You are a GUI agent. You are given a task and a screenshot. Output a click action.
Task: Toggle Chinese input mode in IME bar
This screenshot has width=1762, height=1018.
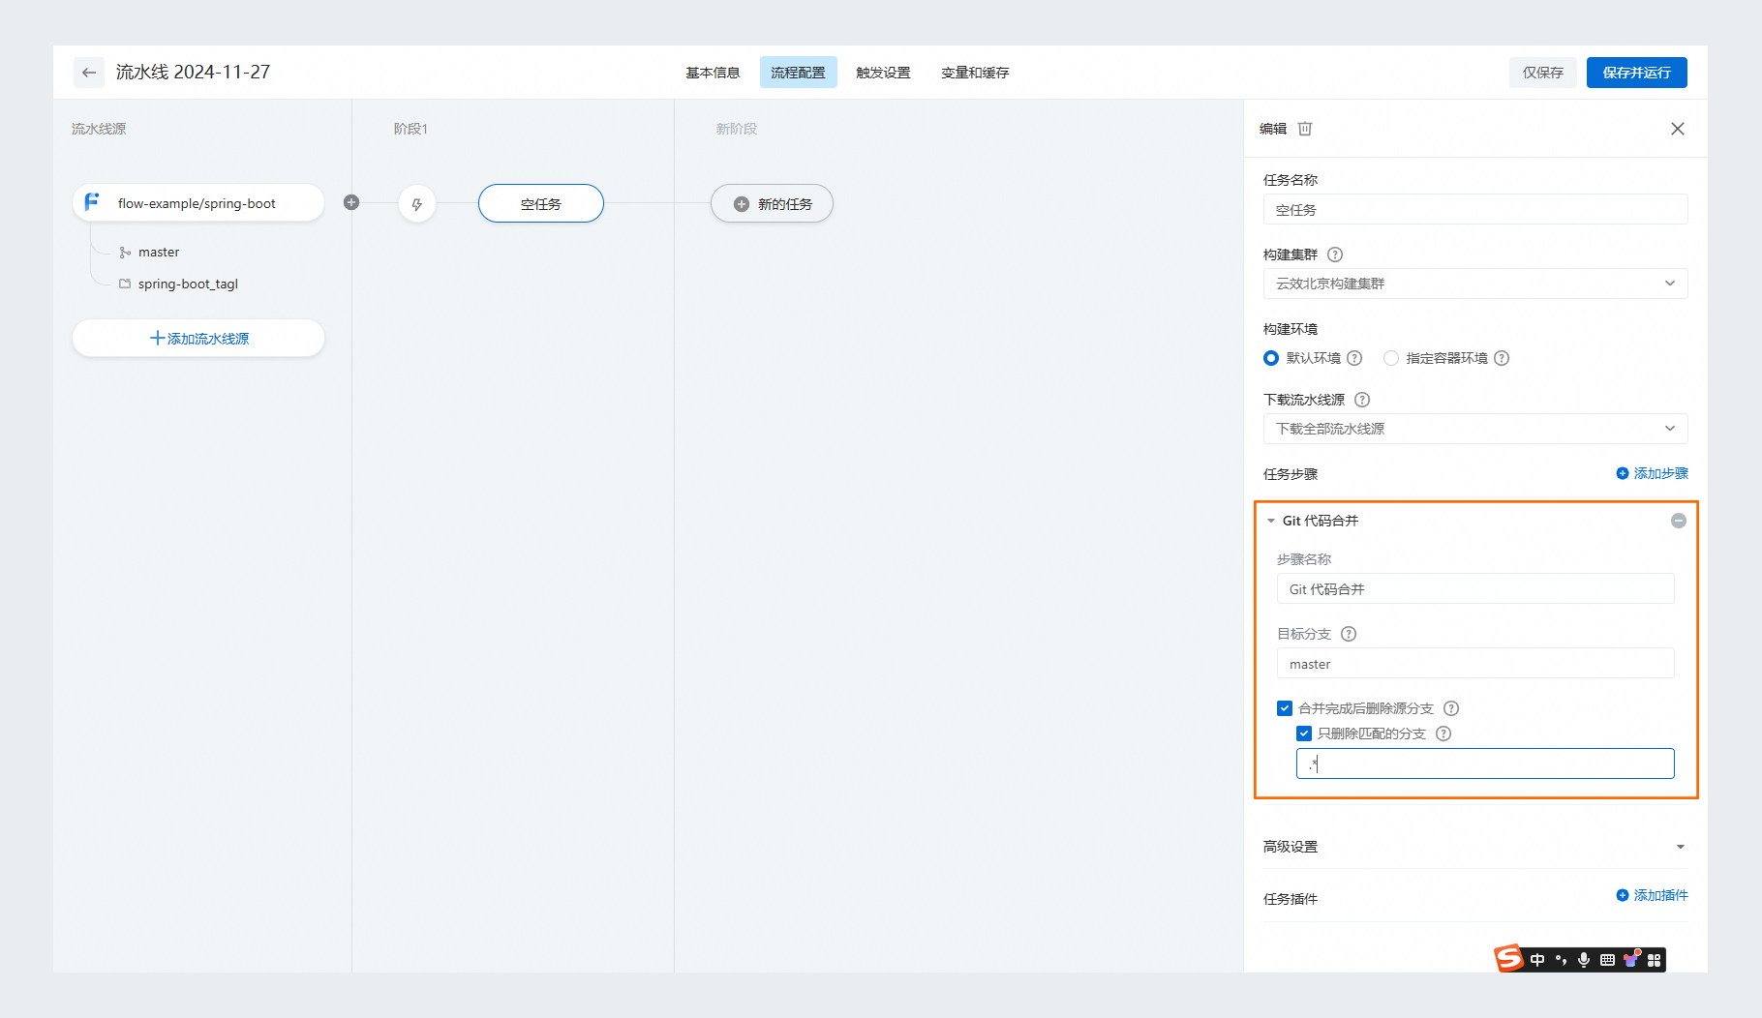click(1537, 960)
